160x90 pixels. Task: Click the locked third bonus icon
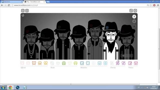point(134,26)
